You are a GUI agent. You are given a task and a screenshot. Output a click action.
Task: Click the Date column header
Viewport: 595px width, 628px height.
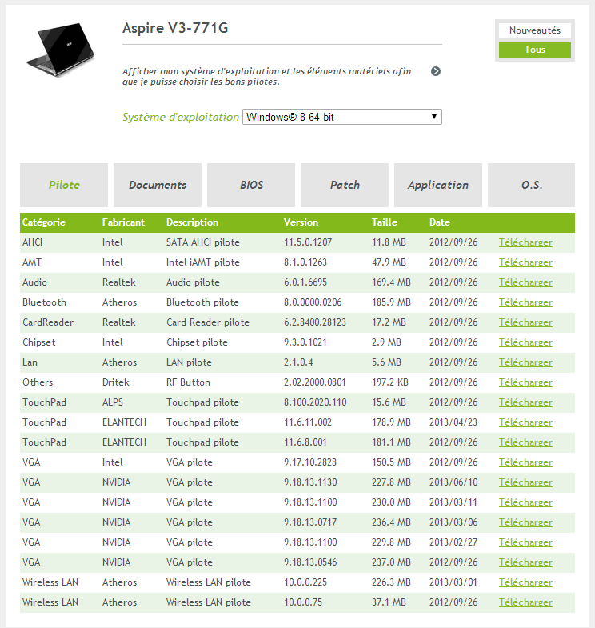[440, 222]
